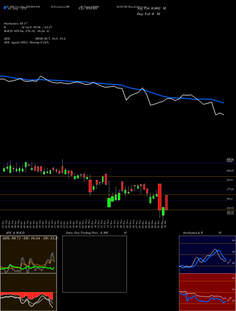
Task: Click the blue SMA legend square
Action: (x=5, y=8)
